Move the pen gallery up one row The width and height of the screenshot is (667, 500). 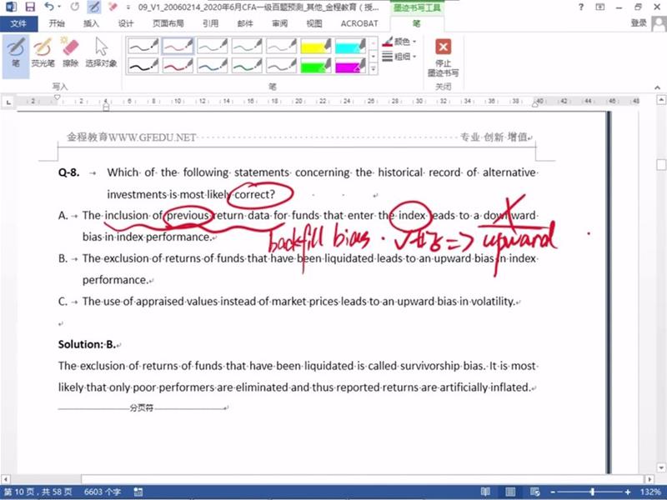click(x=374, y=43)
